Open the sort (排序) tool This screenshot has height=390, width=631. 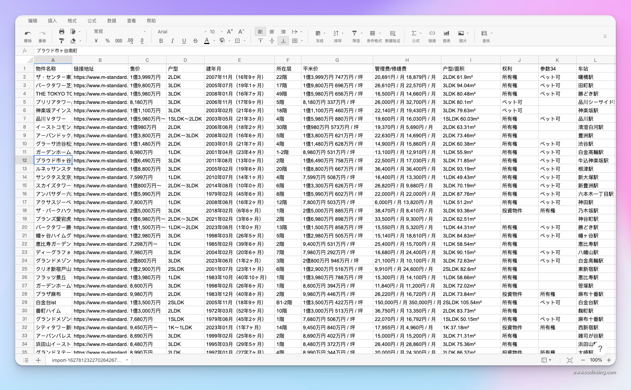pos(338,36)
